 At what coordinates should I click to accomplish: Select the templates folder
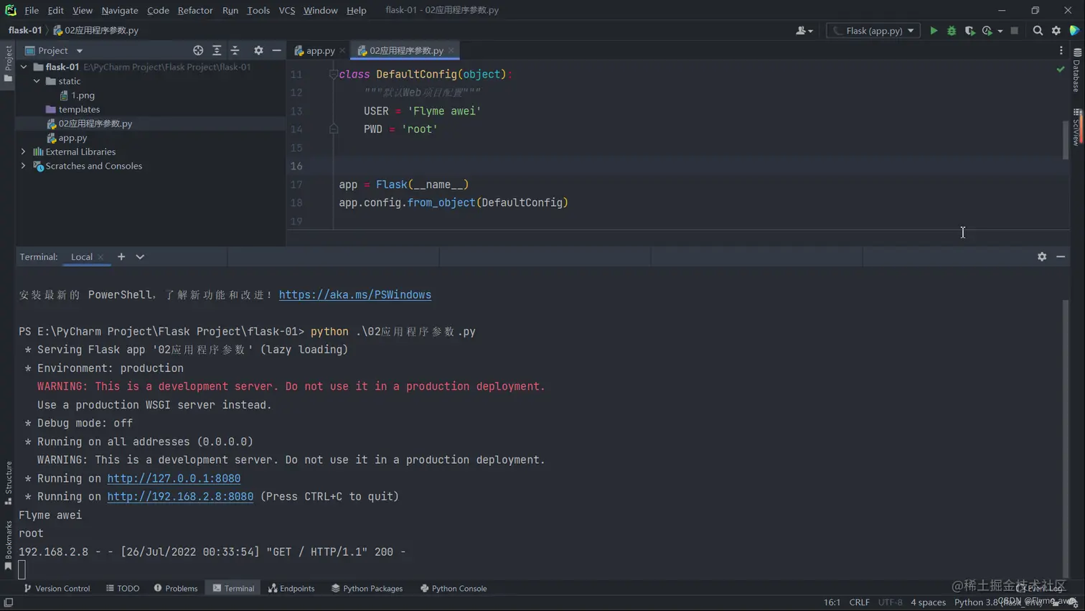[79, 109]
